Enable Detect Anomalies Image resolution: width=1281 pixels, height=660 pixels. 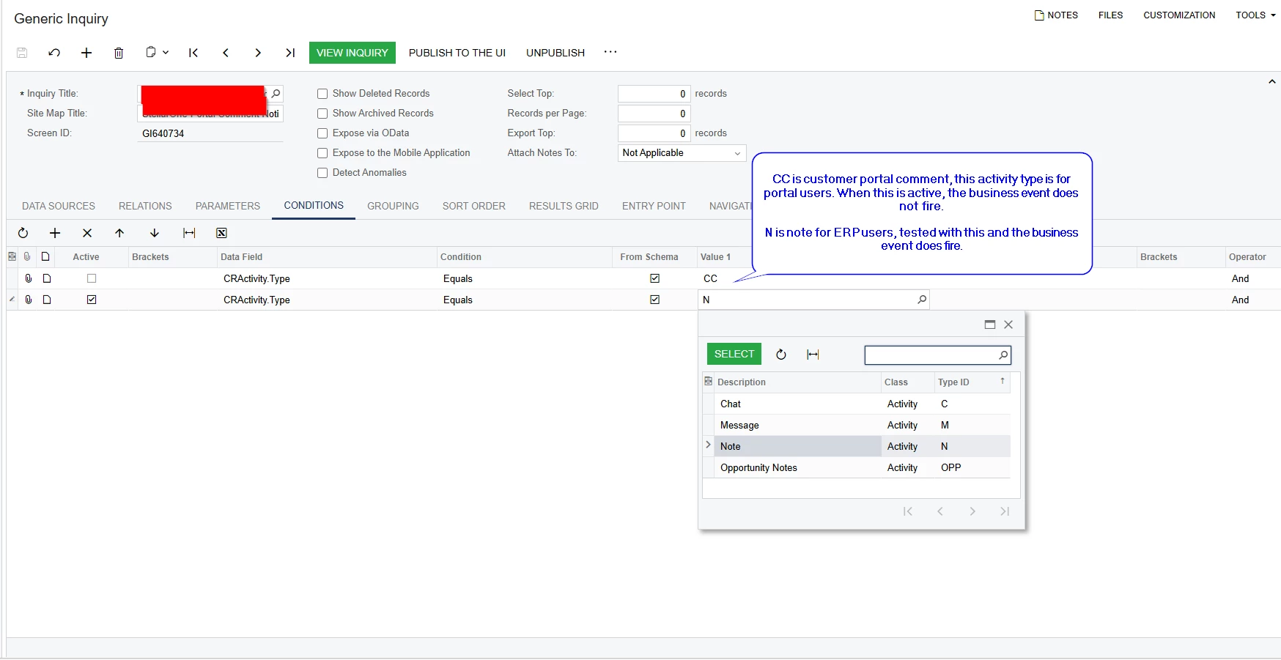(322, 173)
